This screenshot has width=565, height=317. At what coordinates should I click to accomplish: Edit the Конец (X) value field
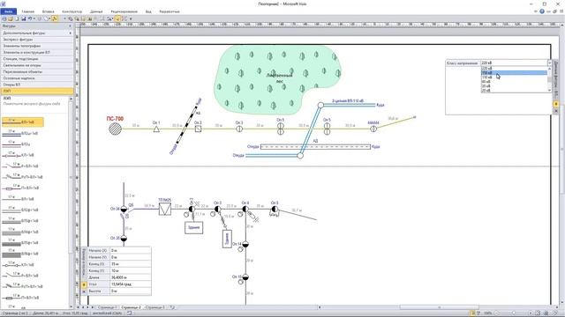click(x=130, y=264)
